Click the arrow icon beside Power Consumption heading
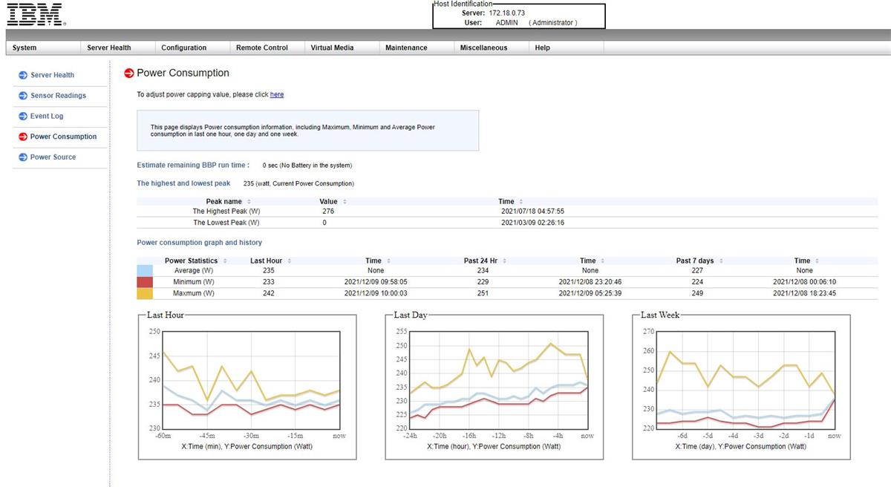The width and height of the screenshot is (891, 487). [129, 73]
